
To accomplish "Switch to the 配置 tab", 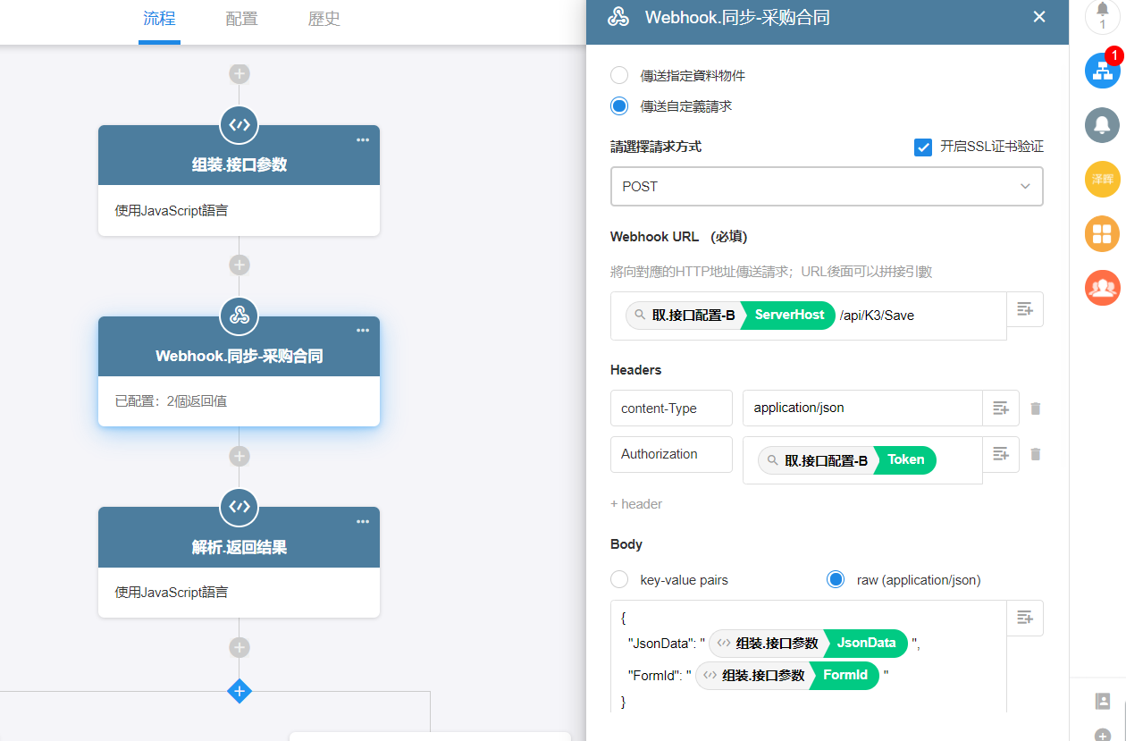I will (241, 19).
